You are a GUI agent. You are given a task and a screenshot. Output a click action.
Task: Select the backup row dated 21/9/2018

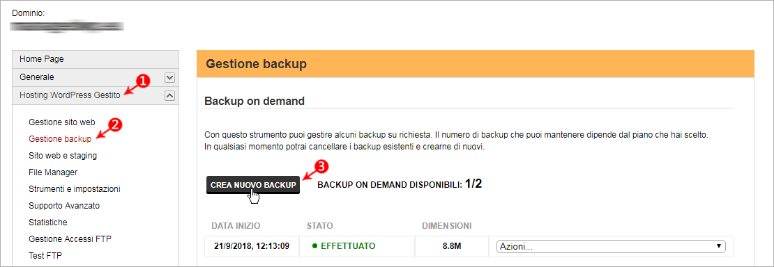coord(469,246)
